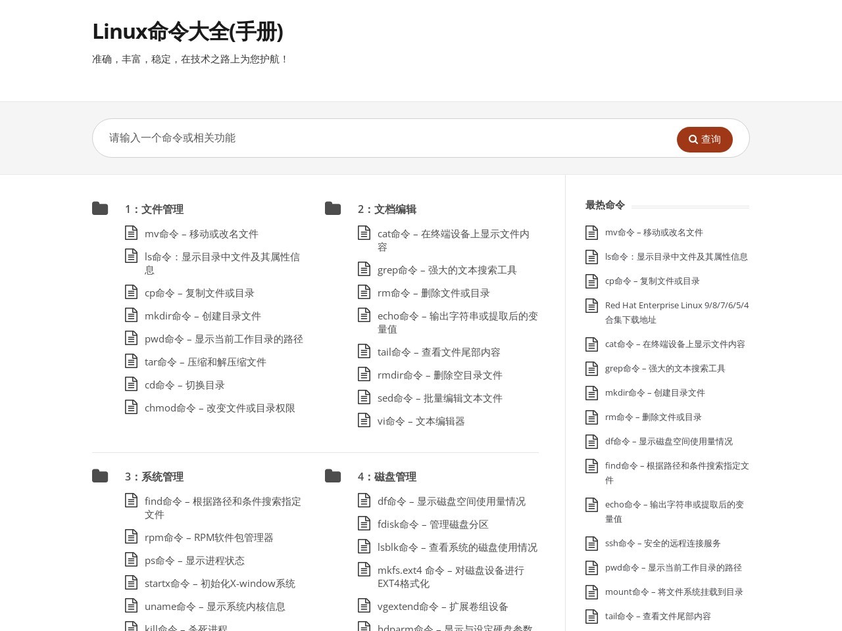Viewport: 842px width, 631px height.
Task: Open ps命令 – 显示进程状态 link
Action: point(195,561)
